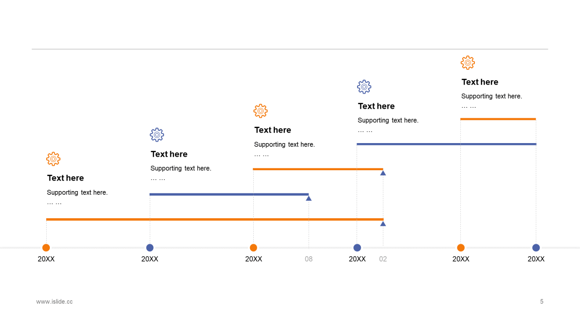Viewport: 580px width, 326px height.
Task: Click the leftmost 'Supporting text here.' text
Action: click(77, 192)
